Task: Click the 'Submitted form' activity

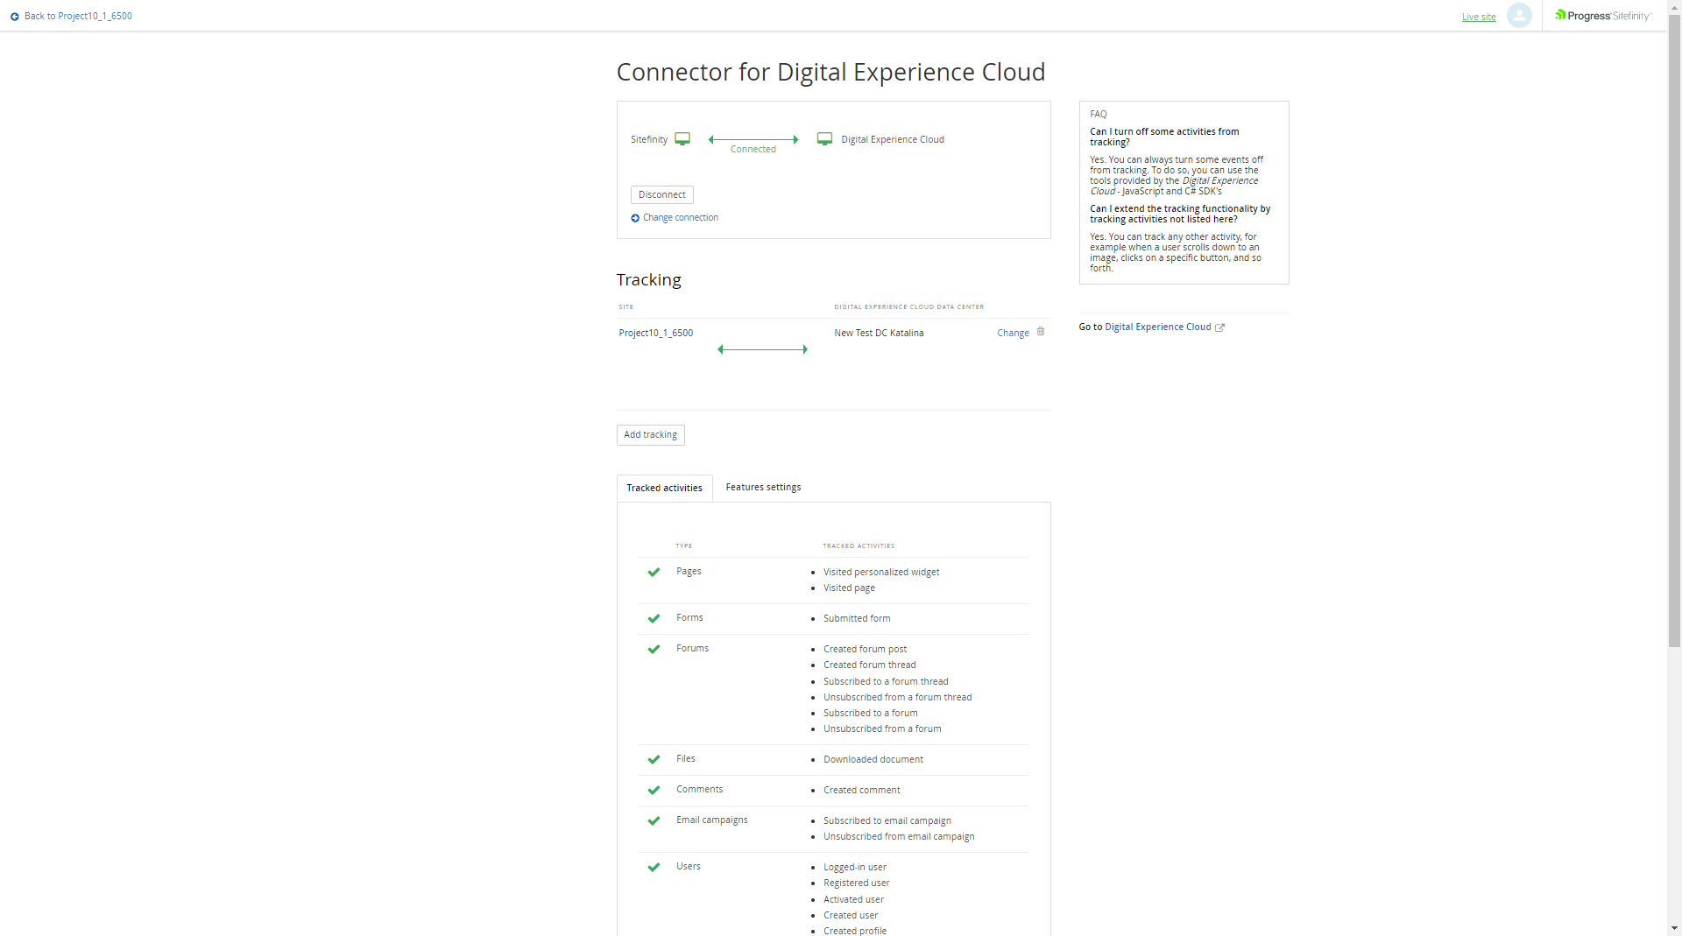Action: coord(857,618)
